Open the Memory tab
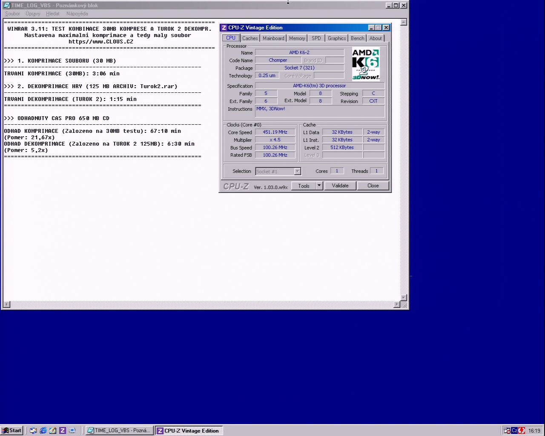Image resolution: width=545 pixels, height=436 pixels. point(297,38)
